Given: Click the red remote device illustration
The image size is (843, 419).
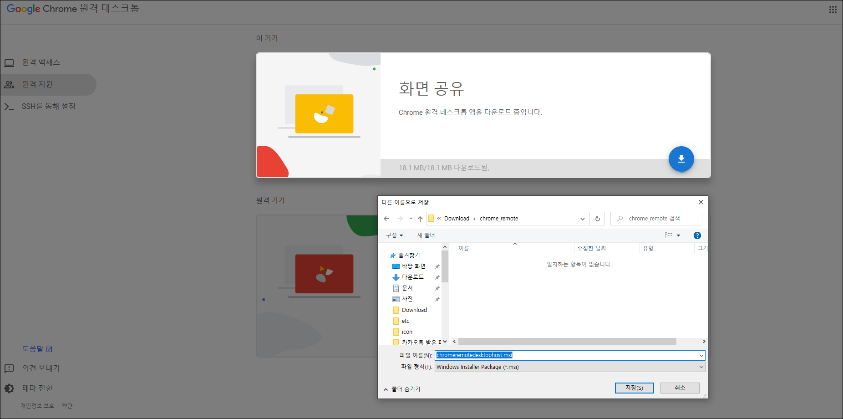Looking at the screenshot, I should (324, 274).
